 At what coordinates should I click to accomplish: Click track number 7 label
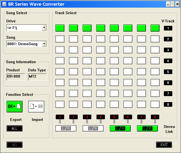coord(141,117)
